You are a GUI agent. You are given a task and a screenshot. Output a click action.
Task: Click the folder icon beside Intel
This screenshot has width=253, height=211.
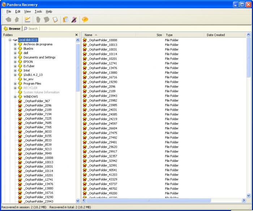[x=20, y=70]
